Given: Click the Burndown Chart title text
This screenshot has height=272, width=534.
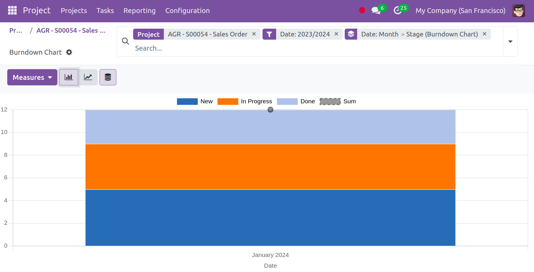Looking at the screenshot, I should pos(36,52).
